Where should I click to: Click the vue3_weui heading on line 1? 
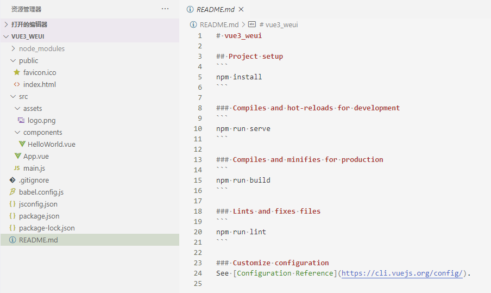click(243, 35)
